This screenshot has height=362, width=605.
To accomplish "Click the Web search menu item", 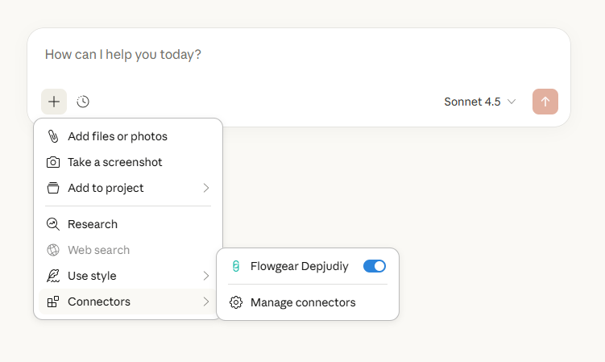I will [98, 250].
